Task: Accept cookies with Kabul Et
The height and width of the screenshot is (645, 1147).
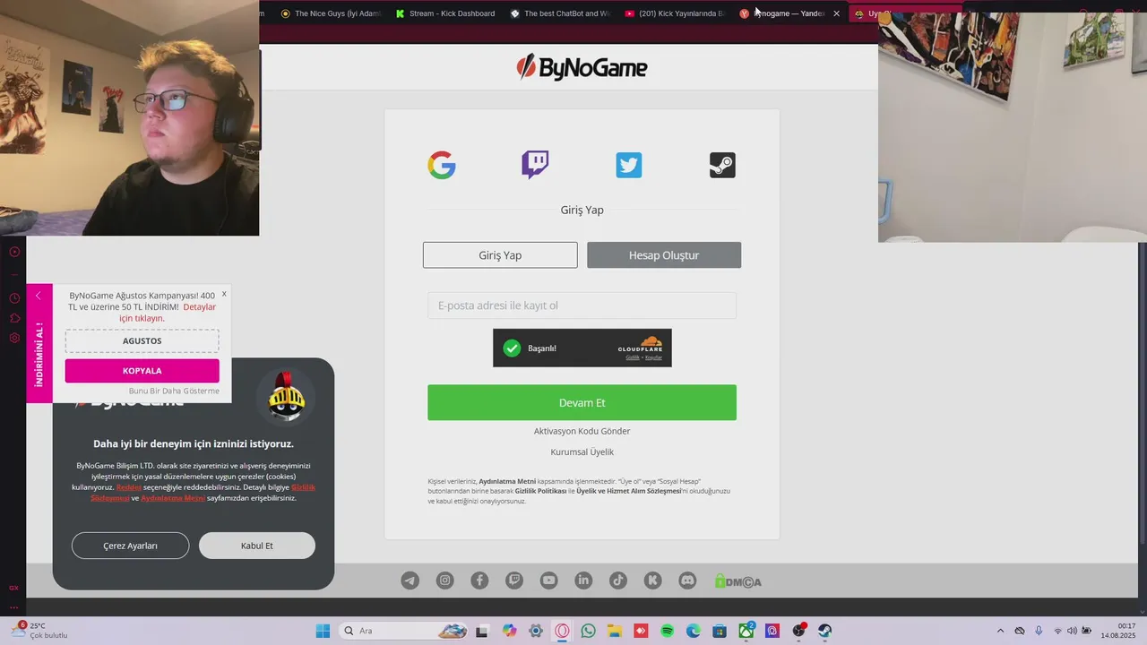Action: (257, 546)
